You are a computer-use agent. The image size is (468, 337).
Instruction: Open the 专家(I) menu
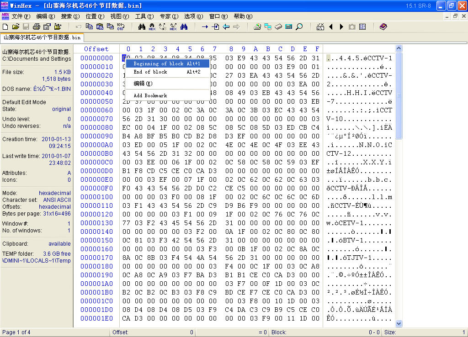[169, 16]
